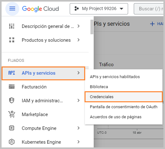Expand the IAM y administración chevron
This screenshot has height=149, width=165.
tap(78, 100)
